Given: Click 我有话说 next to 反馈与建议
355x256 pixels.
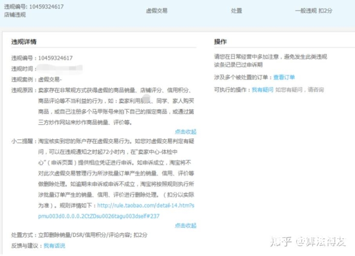Looking at the screenshot, I should point(54,246).
